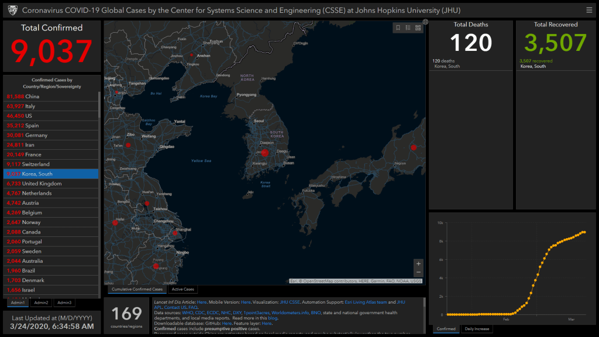Select Norway in the country list
The width and height of the screenshot is (599, 337).
(51, 222)
